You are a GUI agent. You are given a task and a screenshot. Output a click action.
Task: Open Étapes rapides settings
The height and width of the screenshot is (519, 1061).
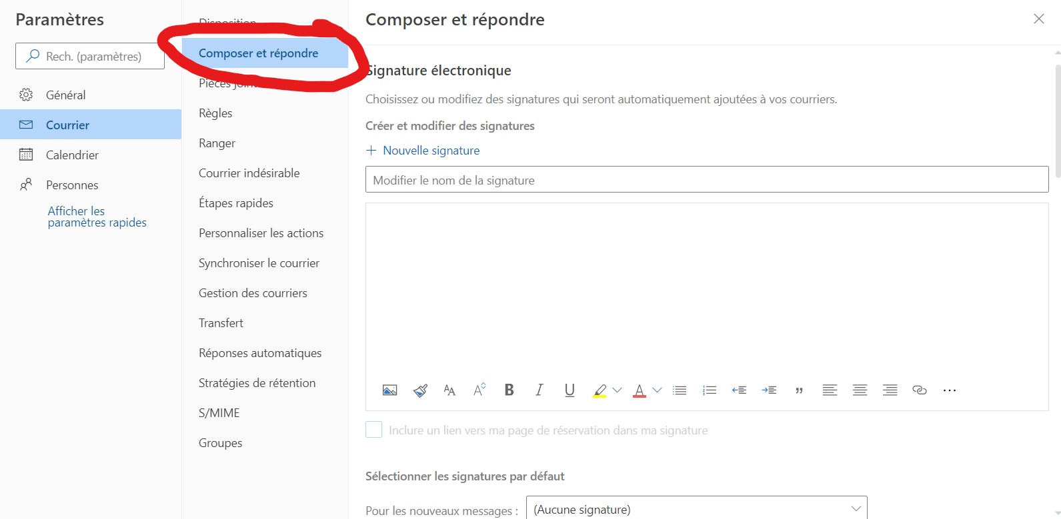265,203
